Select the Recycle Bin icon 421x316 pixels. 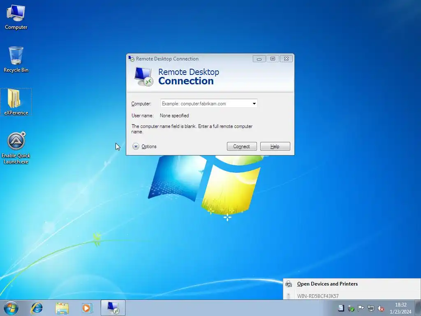click(16, 60)
